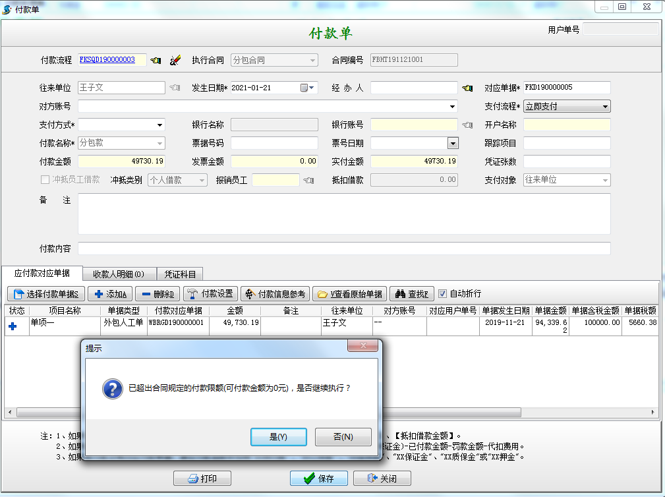The height and width of the screenshot is (497, 665).
Task: Click the 打印 button at the bottom
Action: pos(202,478)
